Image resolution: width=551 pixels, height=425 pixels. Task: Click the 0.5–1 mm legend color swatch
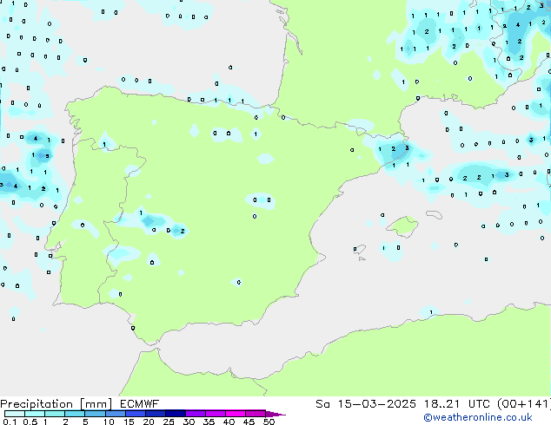tap(35, 414)
